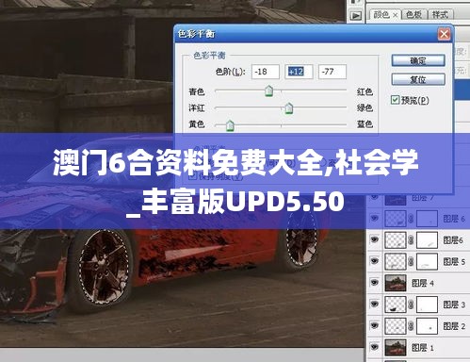Click the link icon on 图层 3
The width and height of the screenshot is (470, 362).
411,304
